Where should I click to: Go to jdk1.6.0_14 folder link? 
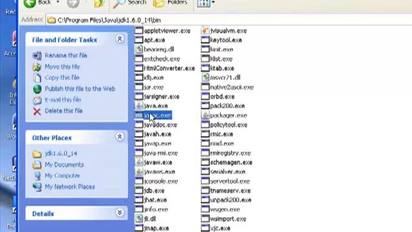pos(61,153)
